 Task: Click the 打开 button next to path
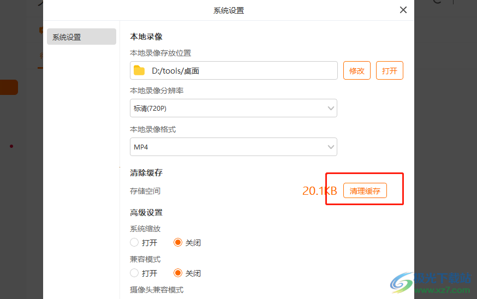[x=389, y=70]
